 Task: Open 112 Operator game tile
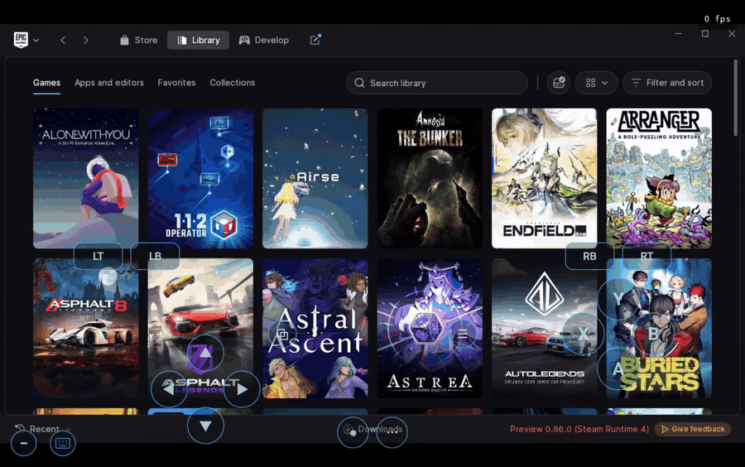(x=200, y=178)
